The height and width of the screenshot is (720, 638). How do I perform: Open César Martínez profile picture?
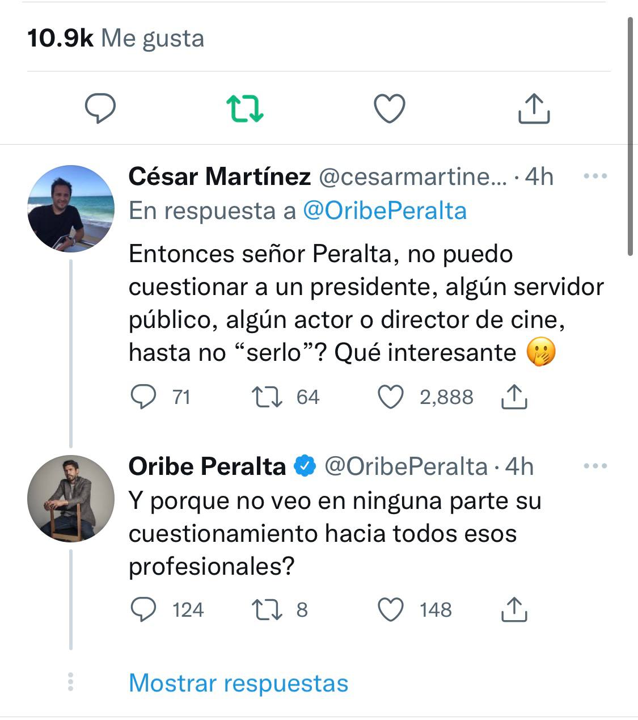[x=71, y=208]
